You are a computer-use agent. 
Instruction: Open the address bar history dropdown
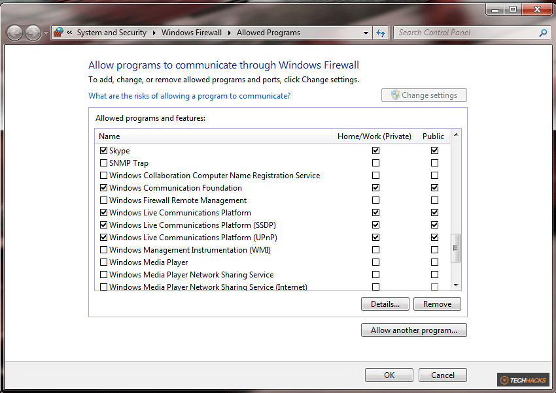[366, 33]
